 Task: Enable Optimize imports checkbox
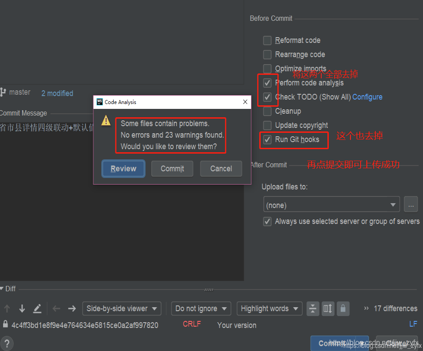[x=267, y=69]
